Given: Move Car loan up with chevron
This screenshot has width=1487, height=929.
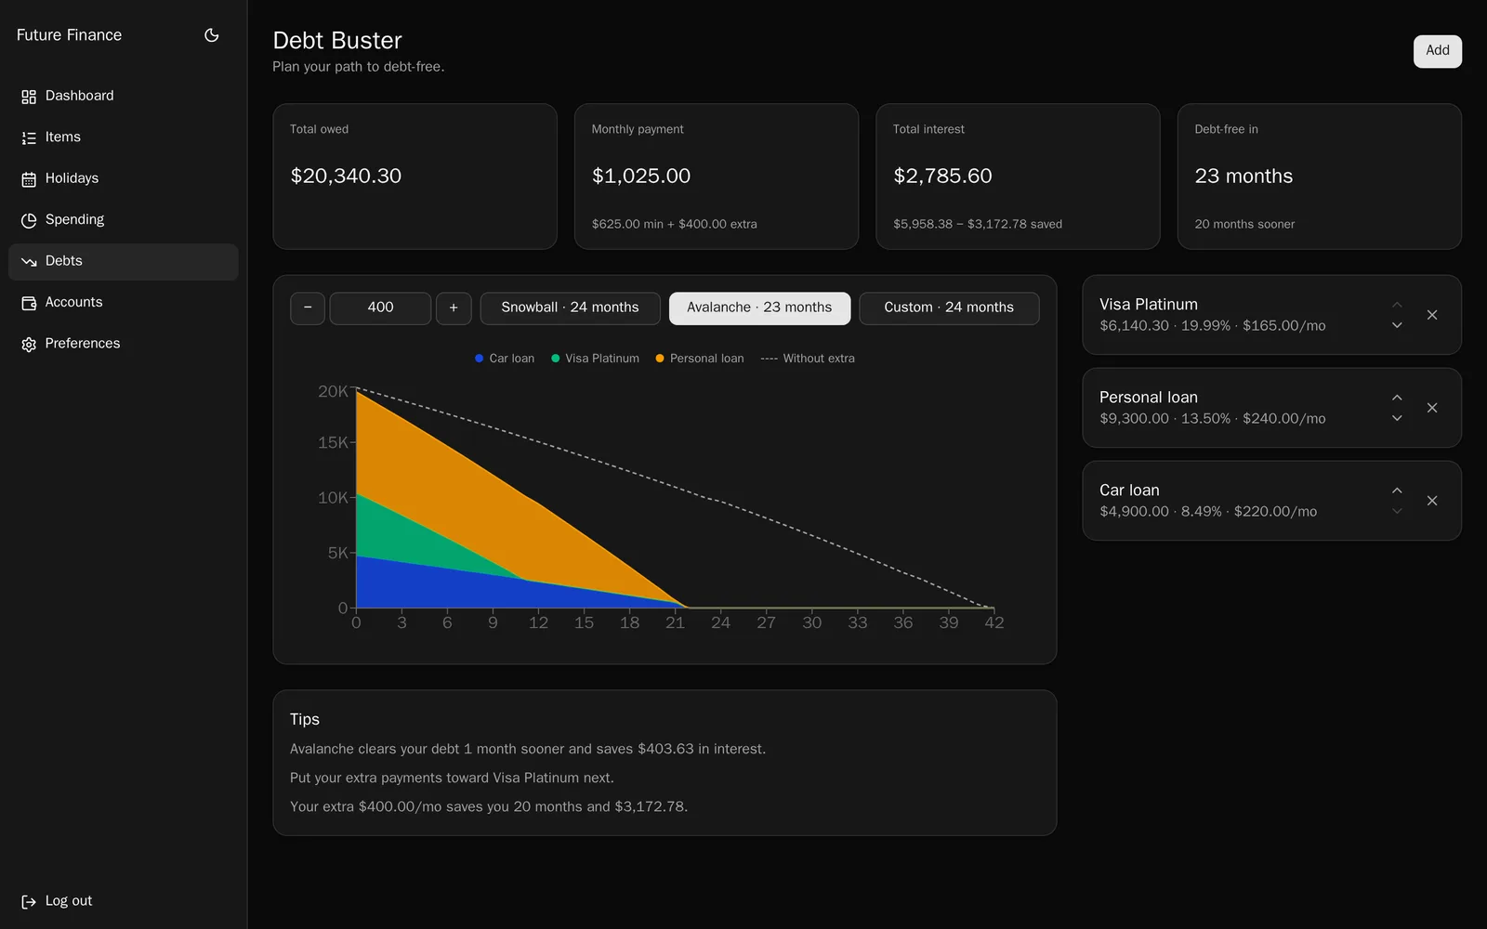Looking at the screenshot, I should point(1397,491).
